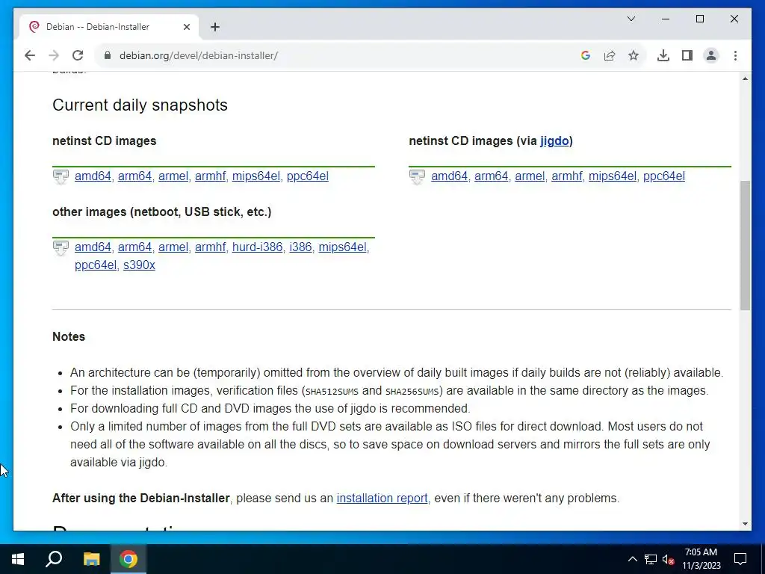The height and width of the screenshot is (574, 765).
Task: Click the 'Current daily snapshots' heading
Action: point(140,105)
